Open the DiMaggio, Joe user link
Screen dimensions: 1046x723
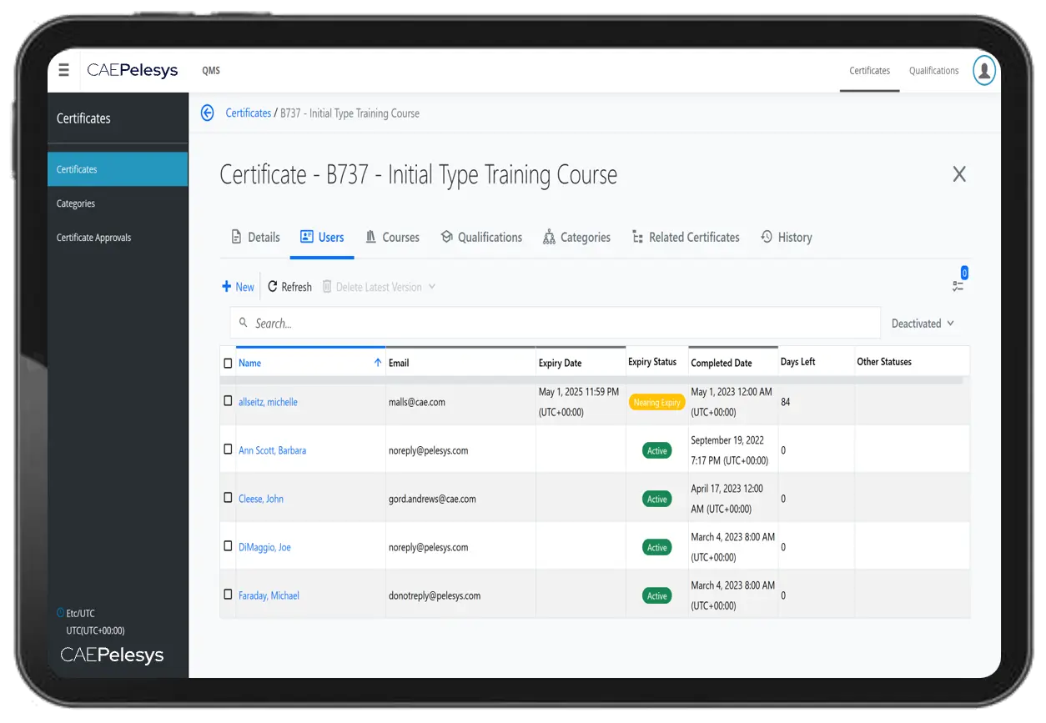264,547
